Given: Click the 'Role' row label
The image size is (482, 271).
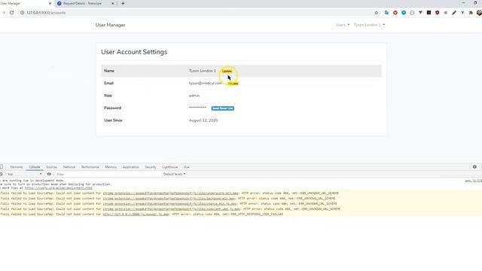Looking at the screenshot, I should point(108,96).
